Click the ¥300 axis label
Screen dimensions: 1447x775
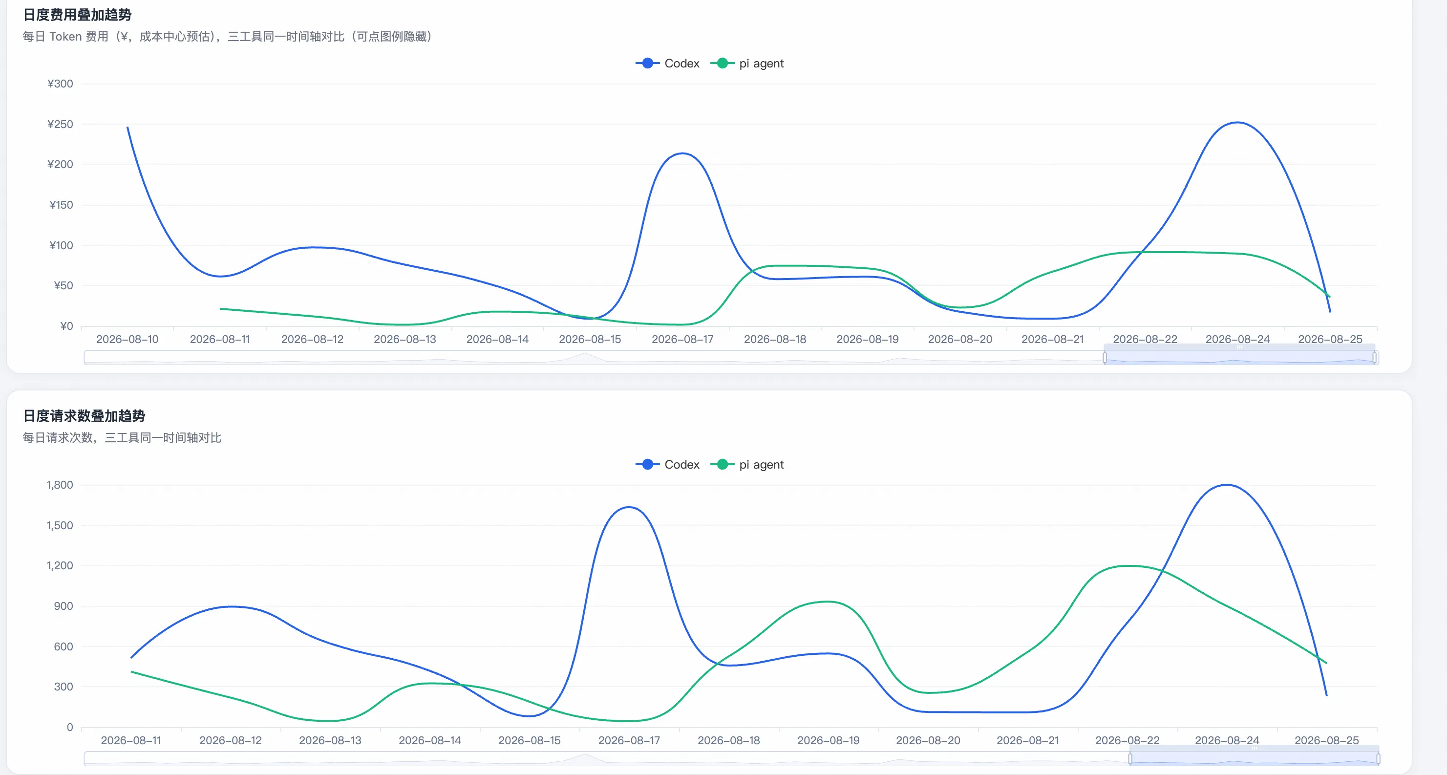coord(60,84)
